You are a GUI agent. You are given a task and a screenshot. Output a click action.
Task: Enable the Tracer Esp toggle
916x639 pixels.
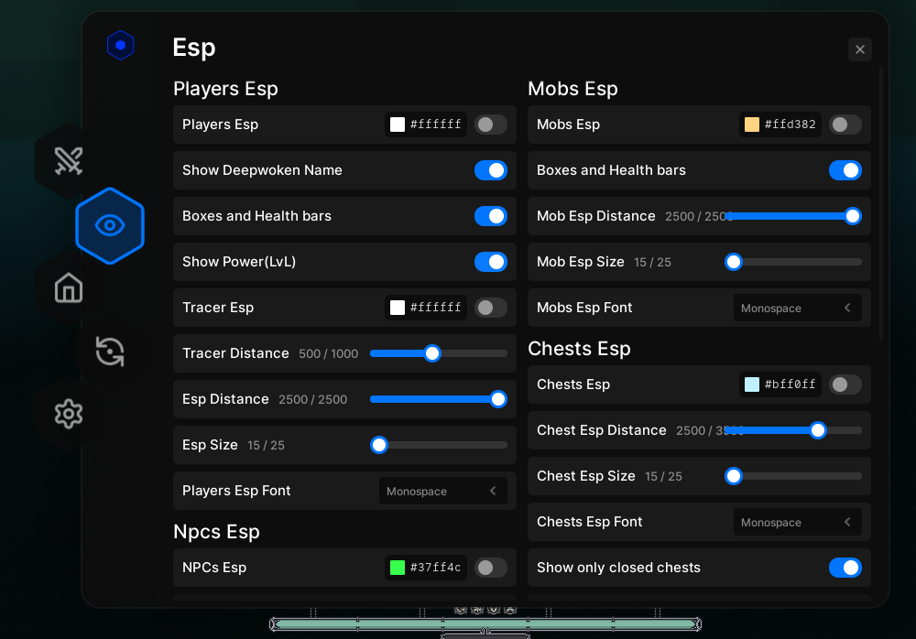[490, 308]
